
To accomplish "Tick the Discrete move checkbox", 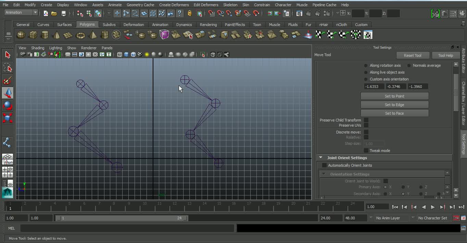I will 366,132.
